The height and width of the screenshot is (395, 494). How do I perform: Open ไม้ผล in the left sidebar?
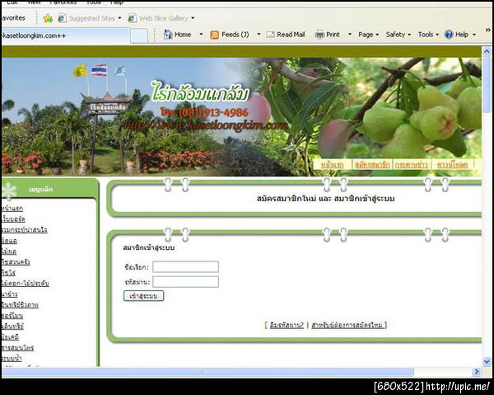click(9, 252)
